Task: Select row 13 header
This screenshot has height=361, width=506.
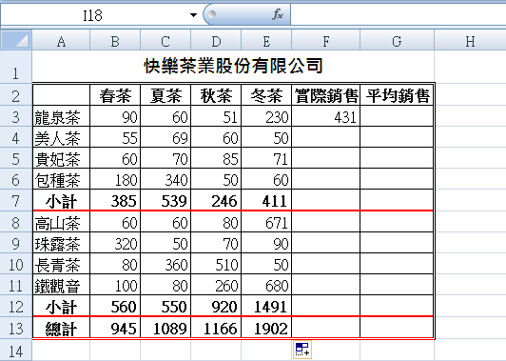Action: tap(16, 328)
